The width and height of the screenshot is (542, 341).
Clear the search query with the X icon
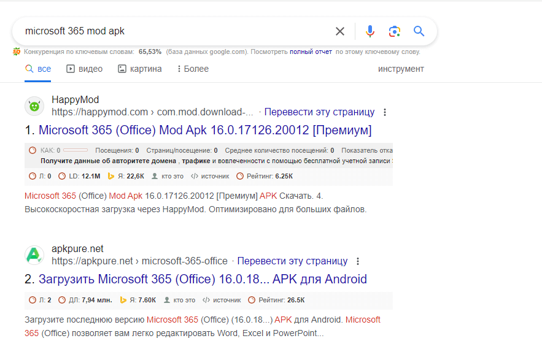(339, 31)
